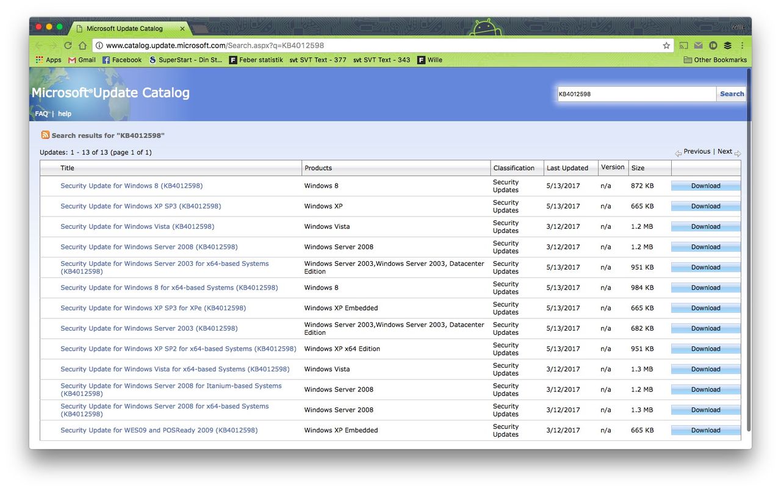781x491 pixels.
Task: Open Apps grid in bookmarks bar
Action: pos(49,60)
